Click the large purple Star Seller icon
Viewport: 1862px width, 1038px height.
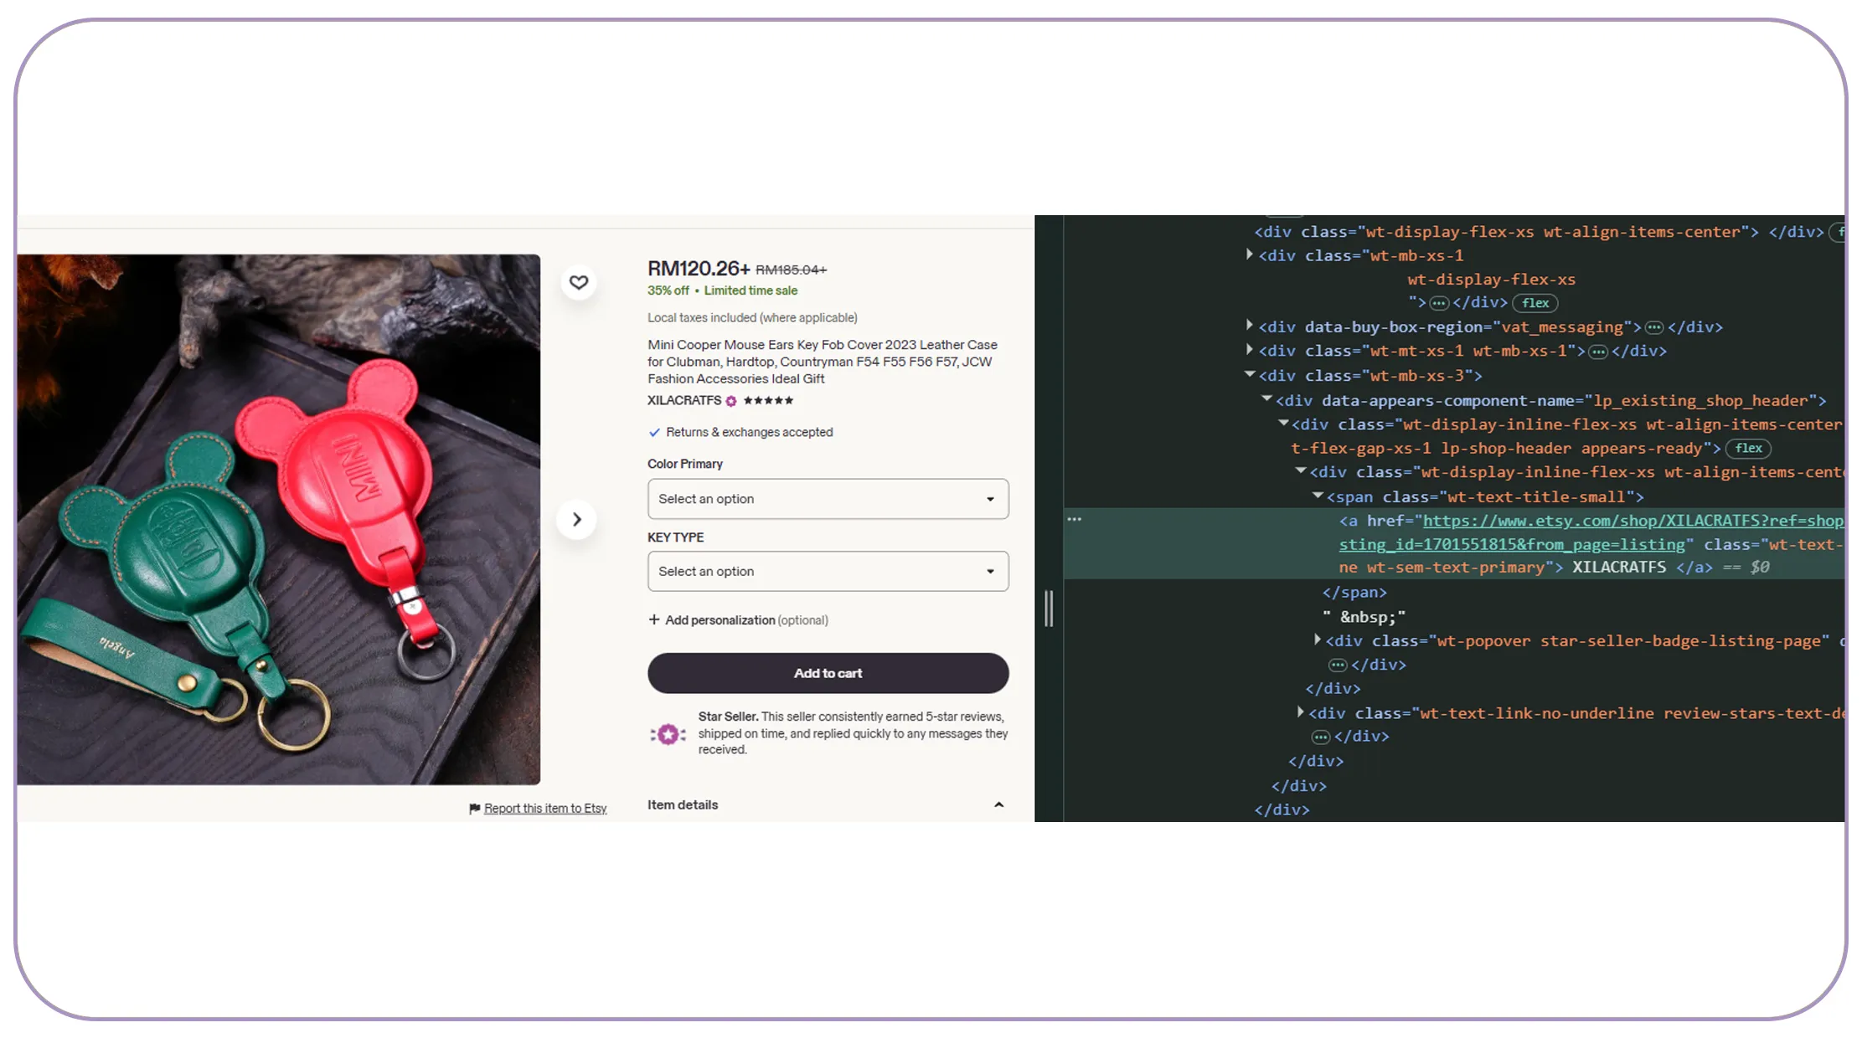click(668, 734)
